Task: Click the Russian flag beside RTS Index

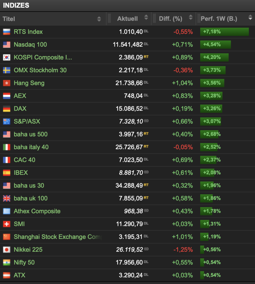Action: tap(7, 32)
